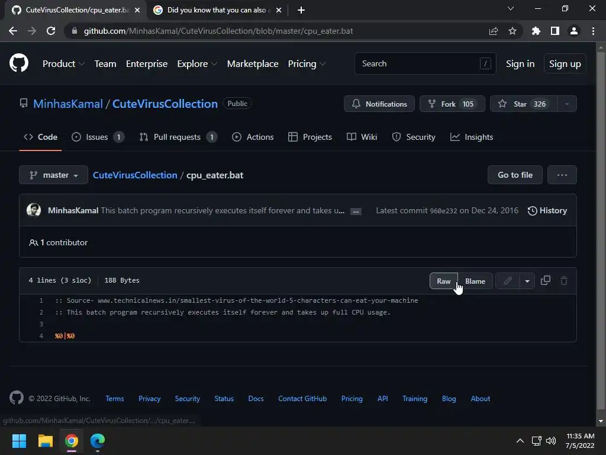This screenshot has height=455, width=606.
Task: Reload the page with refresh icon
Action: coord(51,31)
